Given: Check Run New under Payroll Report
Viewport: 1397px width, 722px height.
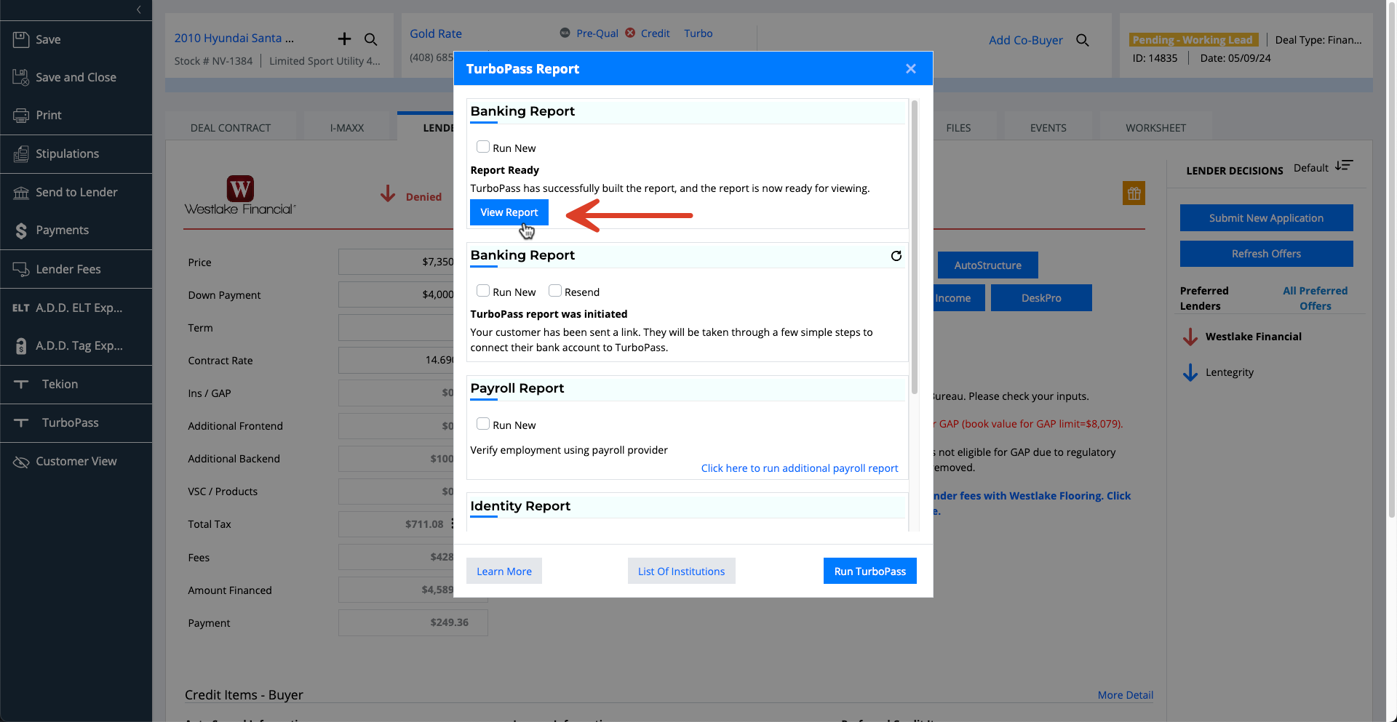Looking at the screenshot, I should 483,424.
